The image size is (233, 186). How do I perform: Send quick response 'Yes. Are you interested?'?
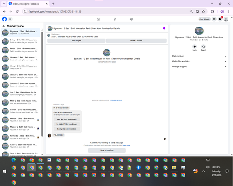click(x=67, y=119)
